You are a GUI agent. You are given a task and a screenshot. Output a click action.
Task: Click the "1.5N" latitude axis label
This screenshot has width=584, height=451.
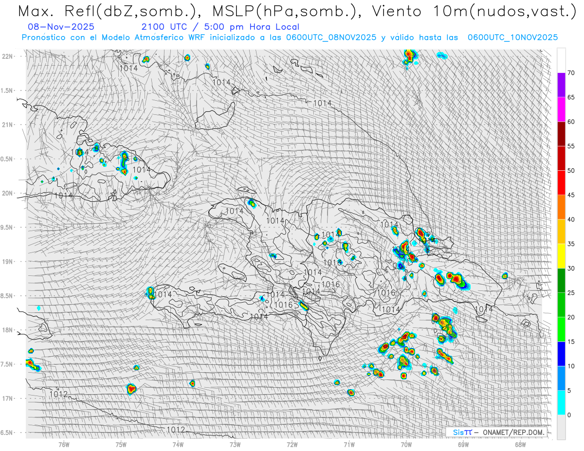7,90
